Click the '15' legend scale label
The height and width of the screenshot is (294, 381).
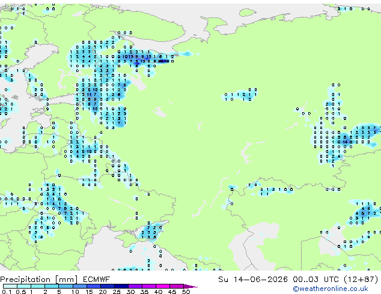(89, 292)
